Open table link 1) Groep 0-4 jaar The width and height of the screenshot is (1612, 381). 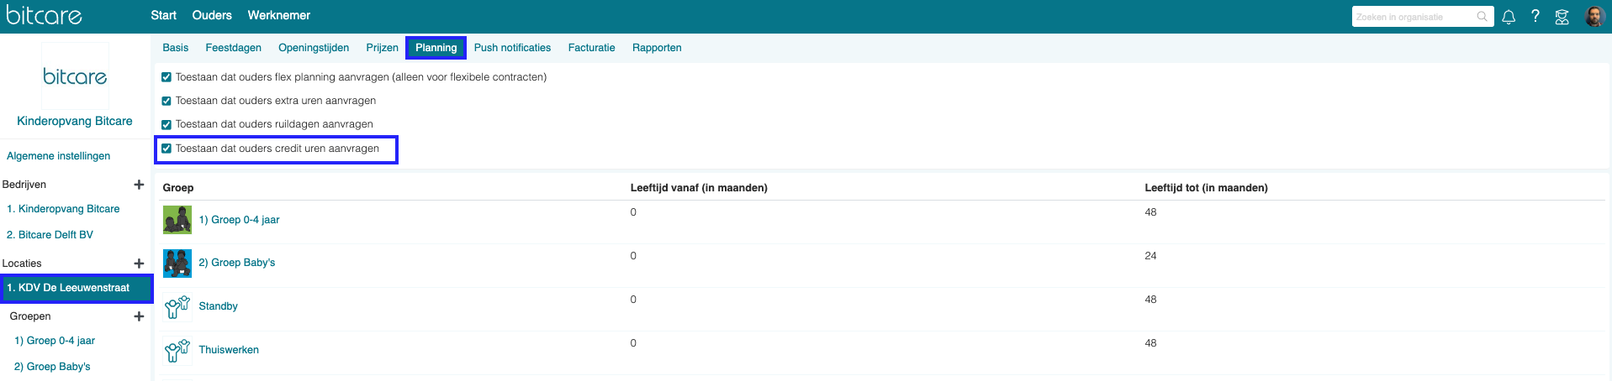click(x=239, y=220)
